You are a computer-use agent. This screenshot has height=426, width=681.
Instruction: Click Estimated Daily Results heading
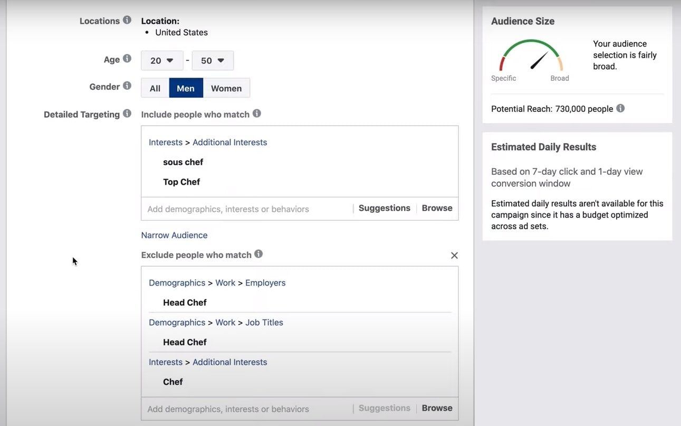coord(544,147)
